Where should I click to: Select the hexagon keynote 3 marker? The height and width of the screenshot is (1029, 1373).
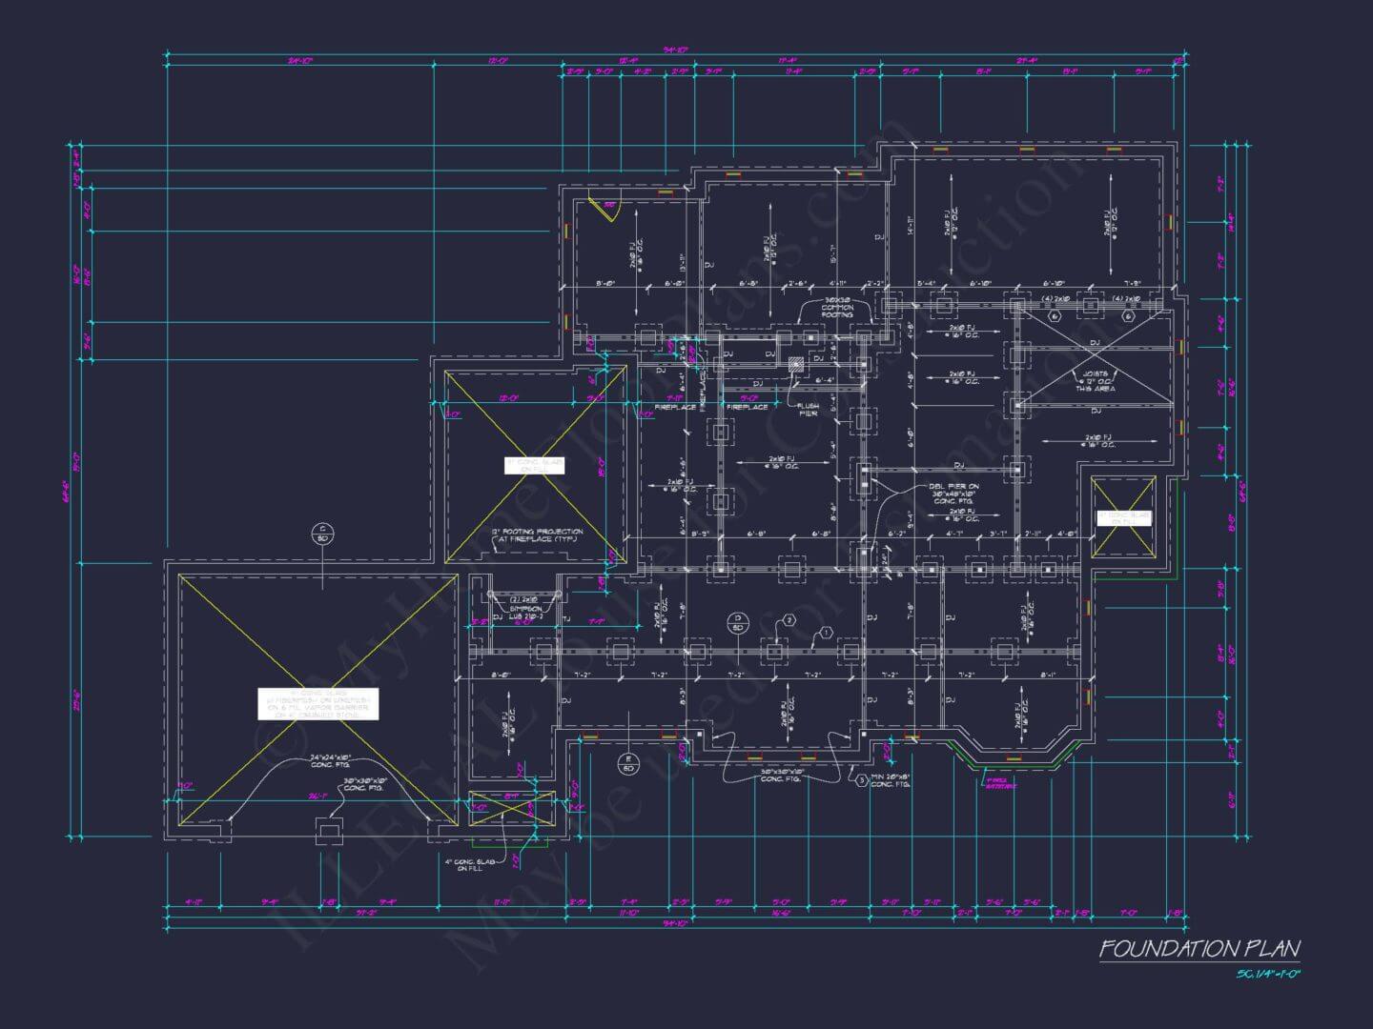point(861,780)
